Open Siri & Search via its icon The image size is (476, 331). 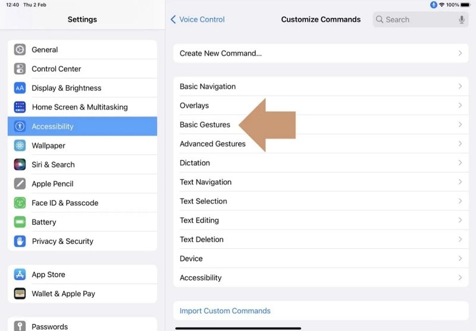coord(20,165)
